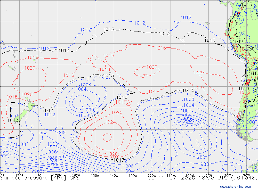Click the 150W longitude label

(95, 176)
